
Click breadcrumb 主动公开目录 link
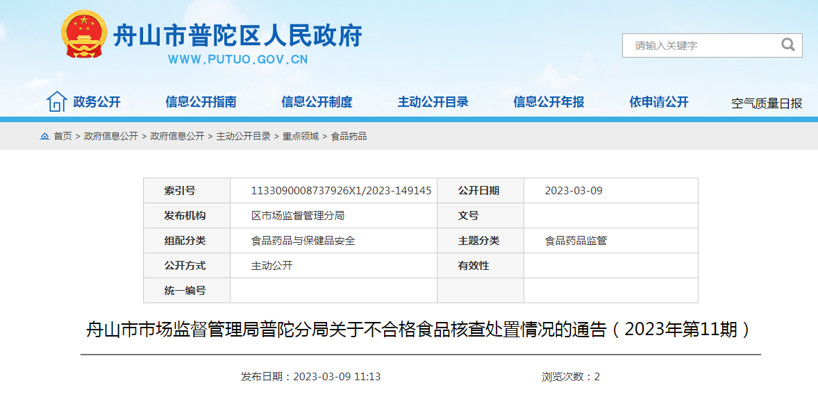244,137
